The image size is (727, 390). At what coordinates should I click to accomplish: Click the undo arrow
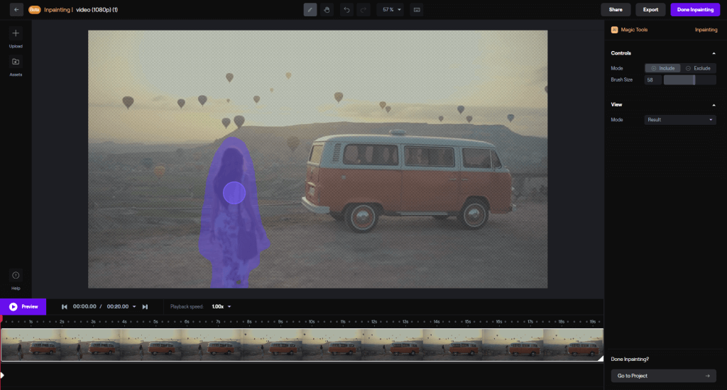click(x=346, y=10)
